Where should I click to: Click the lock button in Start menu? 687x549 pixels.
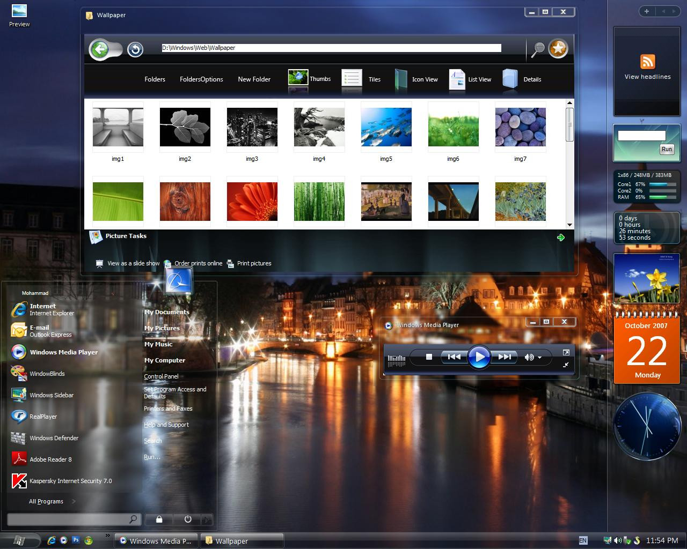click(159, 519)
